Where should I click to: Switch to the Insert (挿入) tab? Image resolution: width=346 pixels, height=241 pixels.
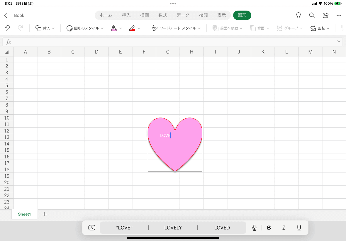[x=126, y=15]
